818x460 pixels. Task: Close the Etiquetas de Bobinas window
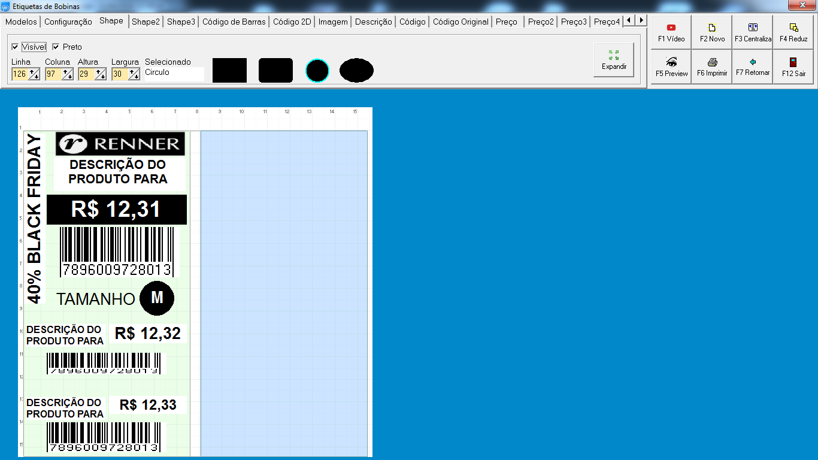tap(802, 5)
